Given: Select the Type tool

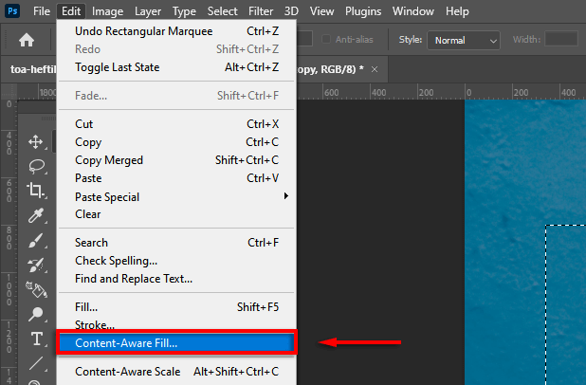Looking at the screenshot, I should [37, 339].
